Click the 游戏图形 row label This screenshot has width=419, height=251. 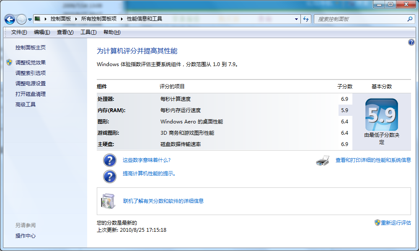pyautogui.click(x=108, y=133)
